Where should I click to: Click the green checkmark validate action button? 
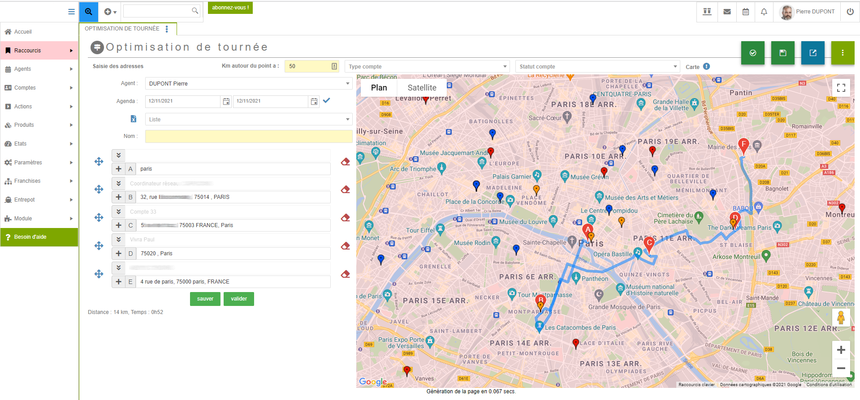[x=753, y=53]
